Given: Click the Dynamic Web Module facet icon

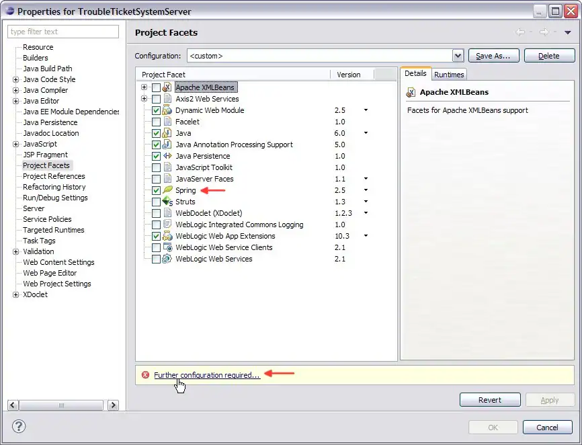Looking at the screenshot, I should (167, 110).
